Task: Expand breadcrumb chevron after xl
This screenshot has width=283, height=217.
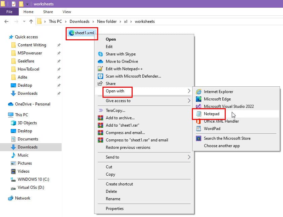Action: click(131, 21)
